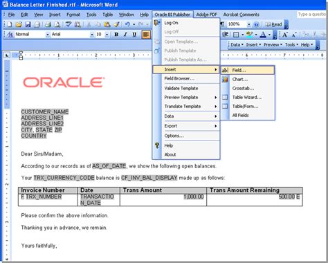Toggle the Align Left button
Image resolution: width=328 pixels, height=263 pixels.
(146, 35)
